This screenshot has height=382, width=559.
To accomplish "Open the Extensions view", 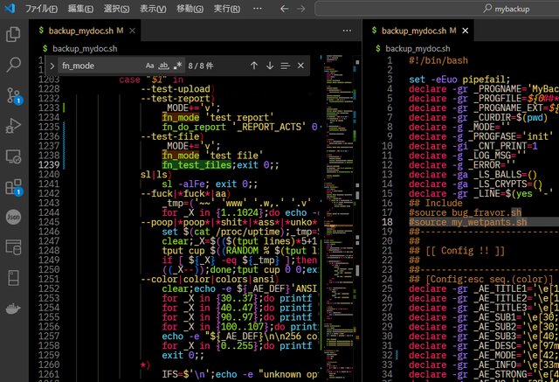I will click(x=13, y=187).
